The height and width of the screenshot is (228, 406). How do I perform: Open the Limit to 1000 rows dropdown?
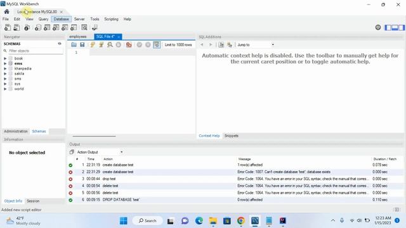(178, 45)
